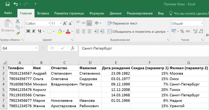The image size is (209, 110).
Task: Click the Insert Function fx icon
Action: [x=73, y=48]
